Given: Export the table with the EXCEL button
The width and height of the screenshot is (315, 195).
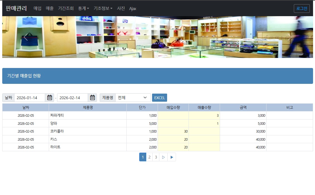Looking at the screenshot, I should click(159, 98).
